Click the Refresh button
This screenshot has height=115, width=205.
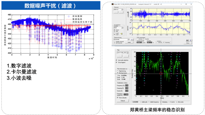tap(123, 101)
